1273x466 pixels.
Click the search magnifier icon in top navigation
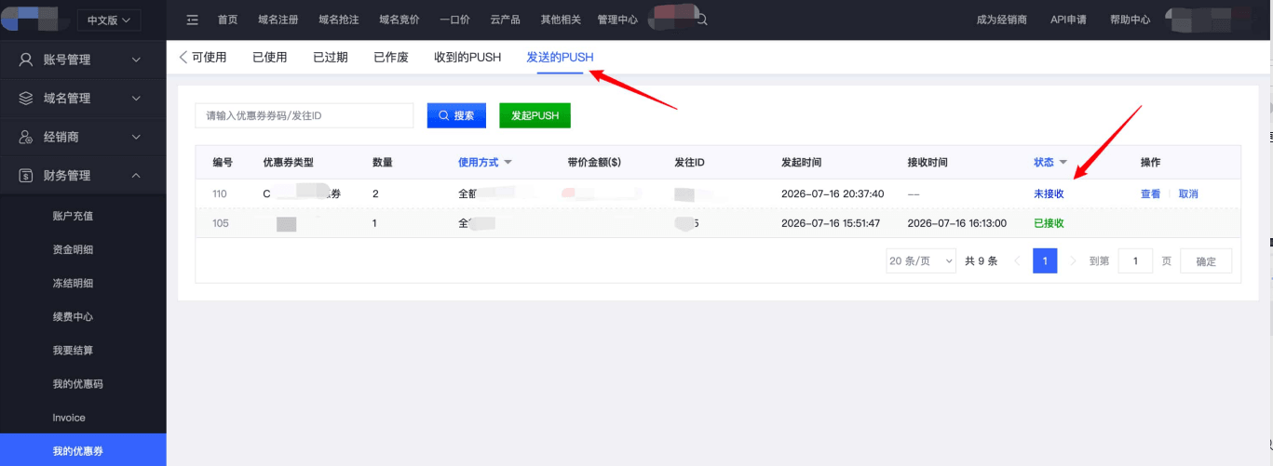[x=702, y=20]
